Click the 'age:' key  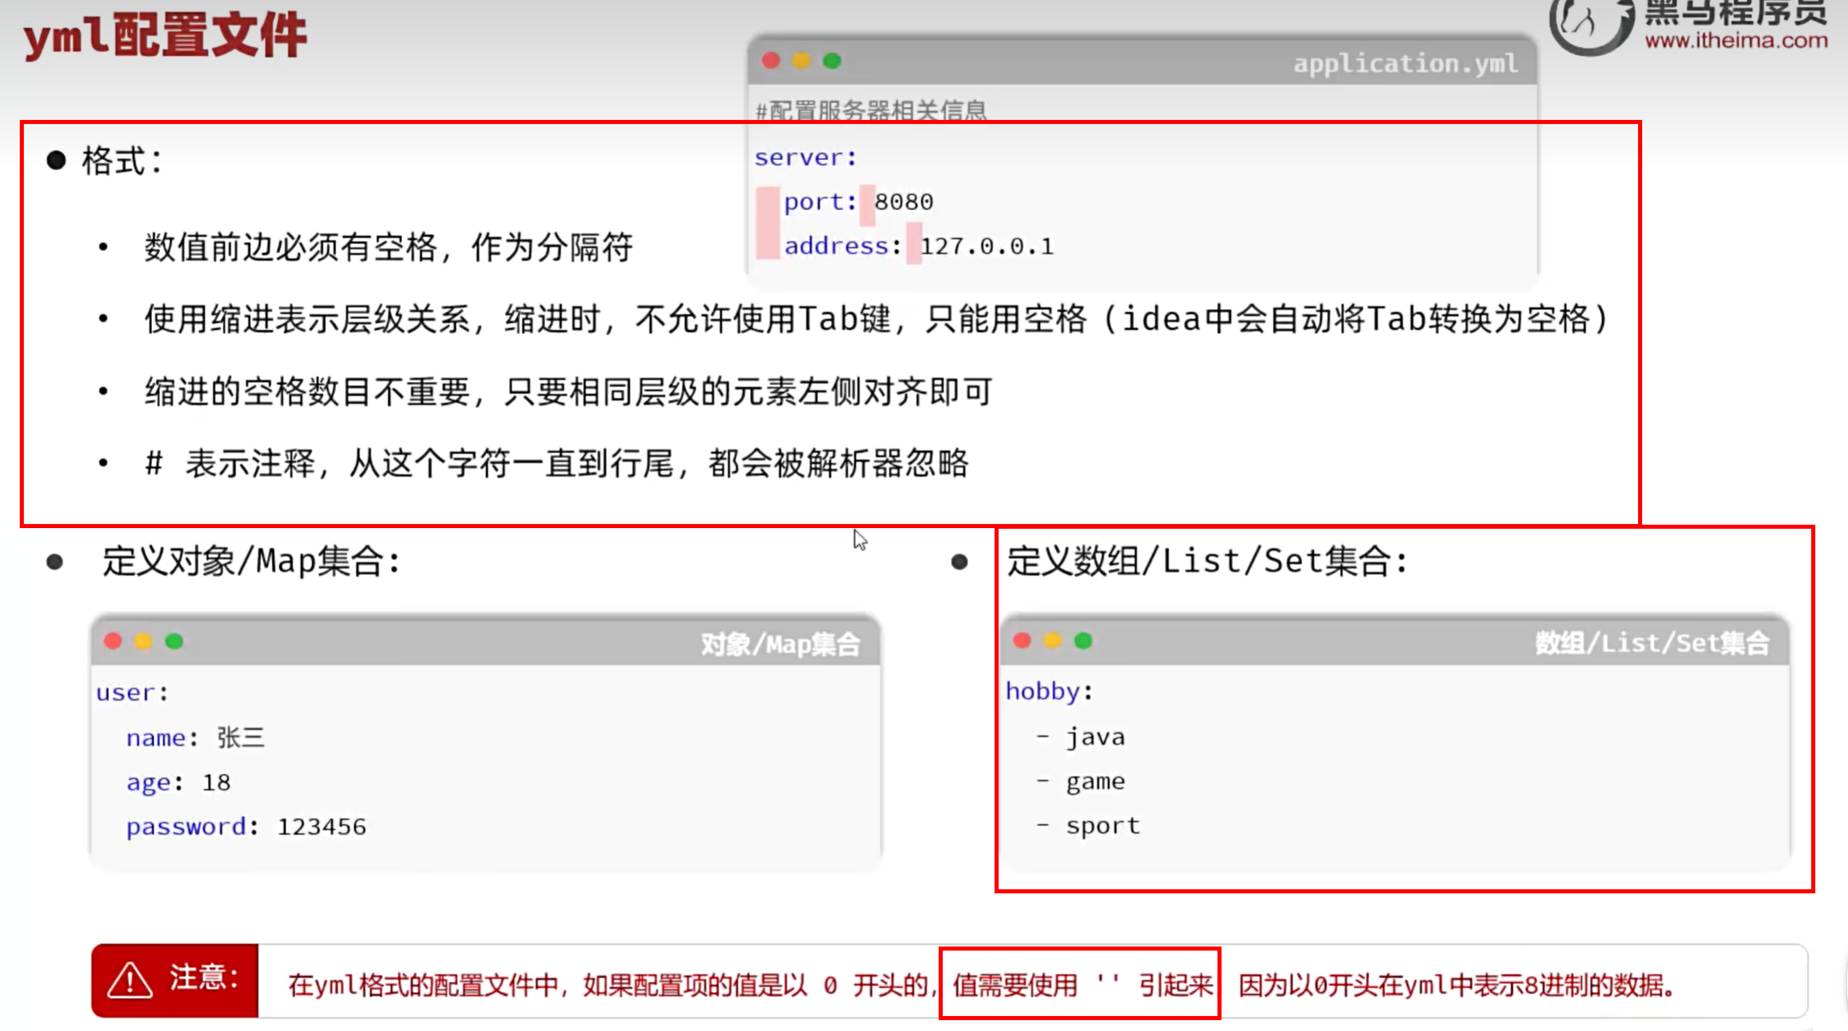point(155,783)
